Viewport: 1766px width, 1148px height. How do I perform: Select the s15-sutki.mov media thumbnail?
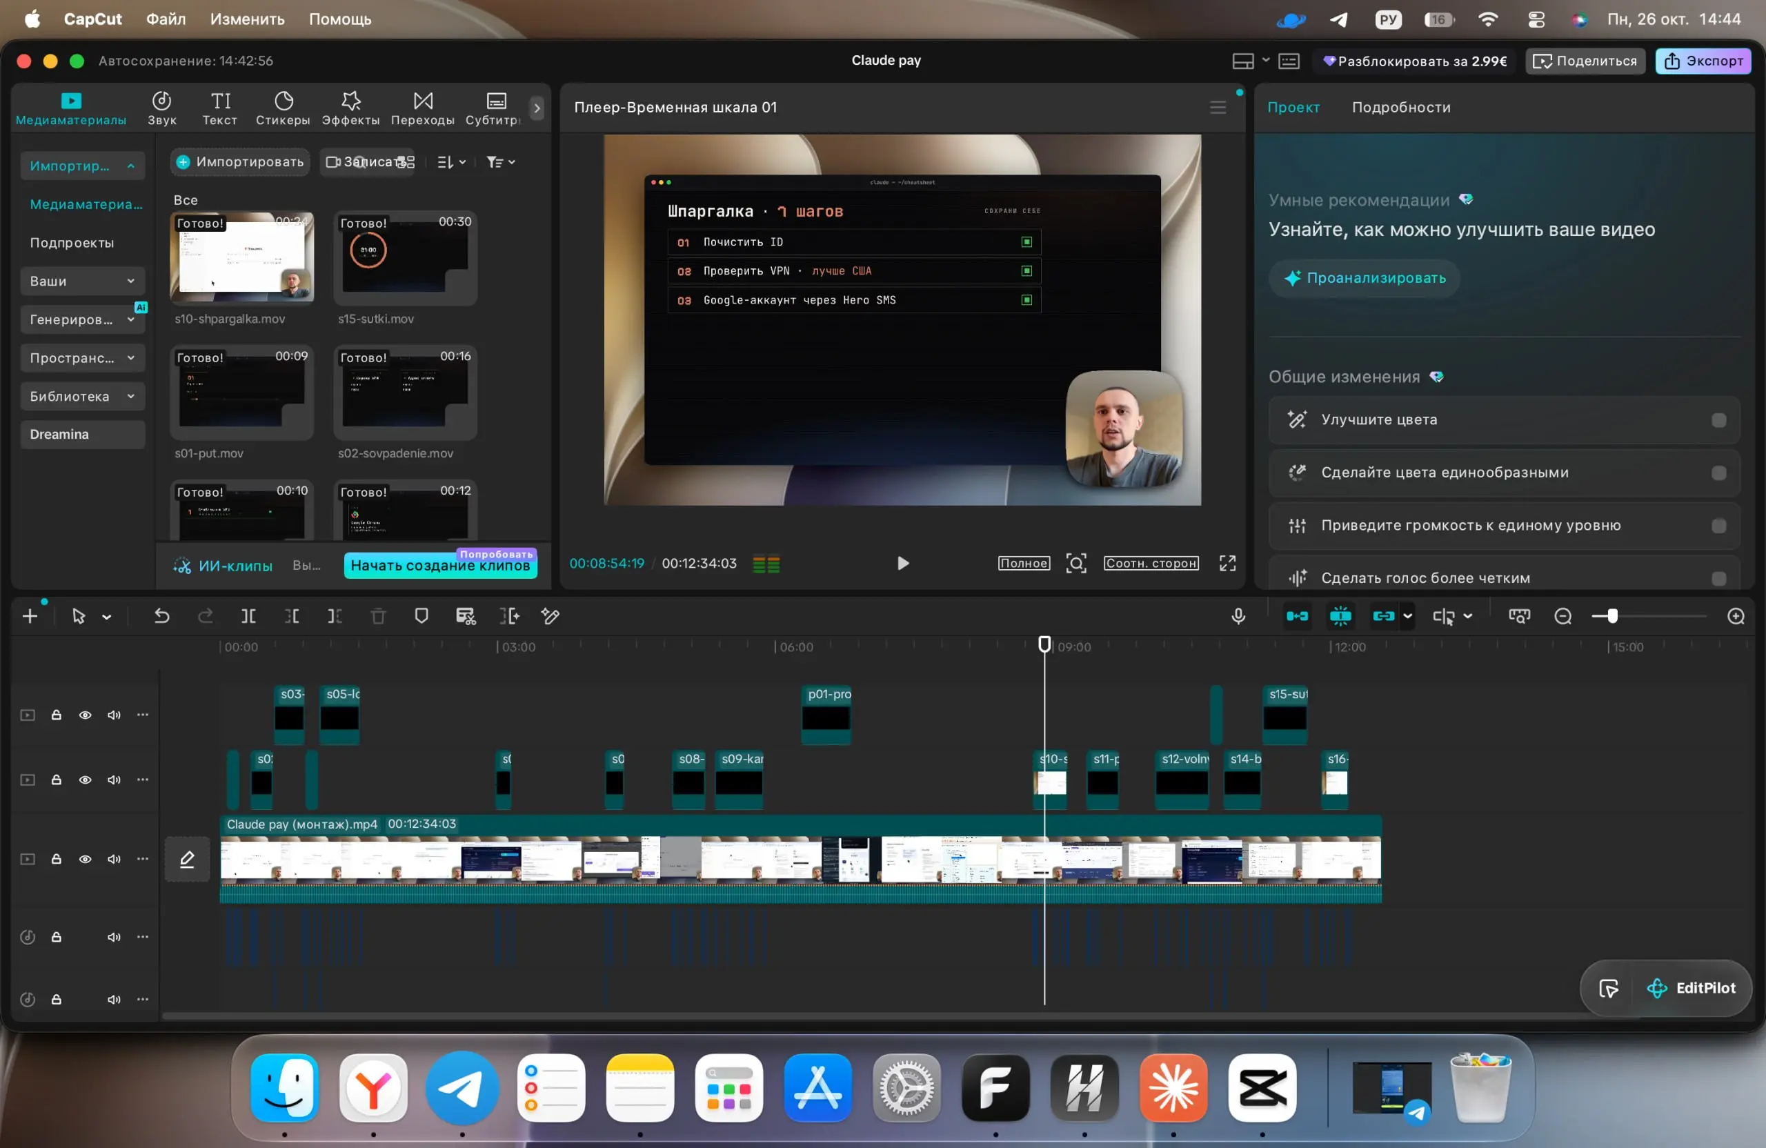405,258
